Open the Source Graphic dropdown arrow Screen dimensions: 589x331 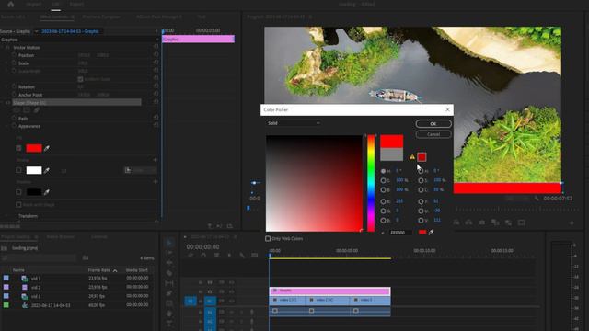37,31
